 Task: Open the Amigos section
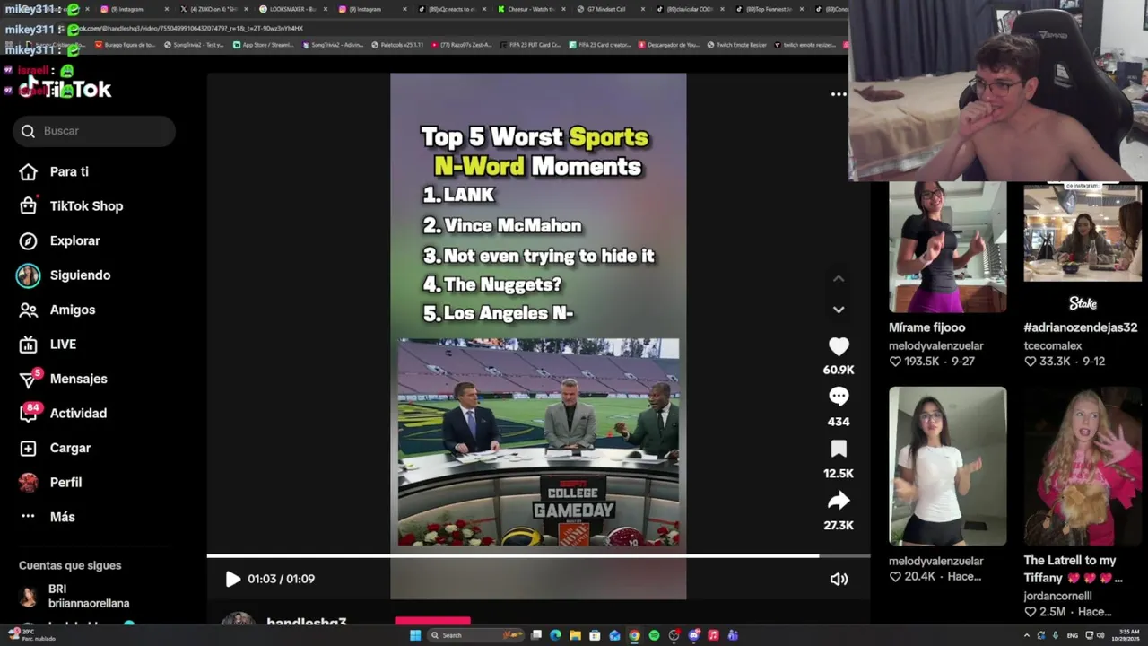point(72,310)
